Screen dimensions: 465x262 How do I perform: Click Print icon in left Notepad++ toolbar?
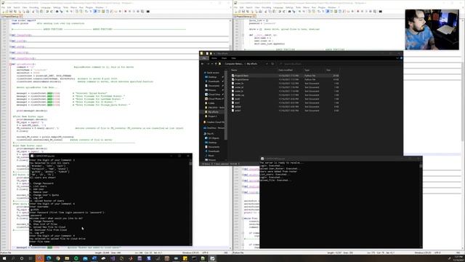28,12
